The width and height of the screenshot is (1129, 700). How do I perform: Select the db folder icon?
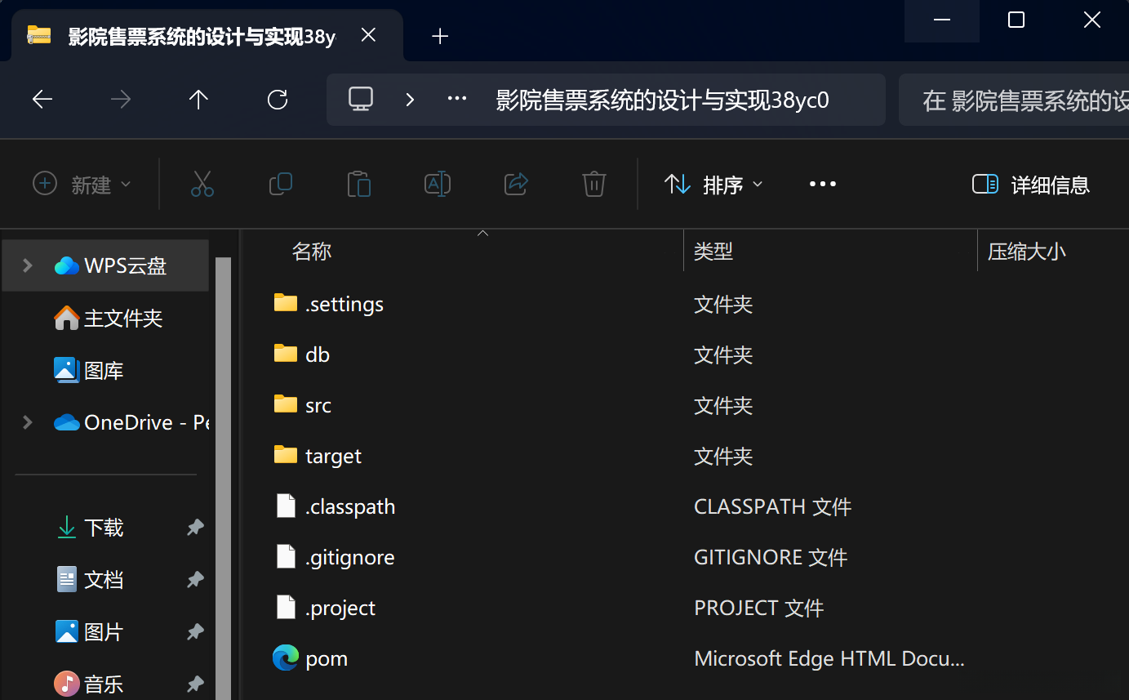286,354
